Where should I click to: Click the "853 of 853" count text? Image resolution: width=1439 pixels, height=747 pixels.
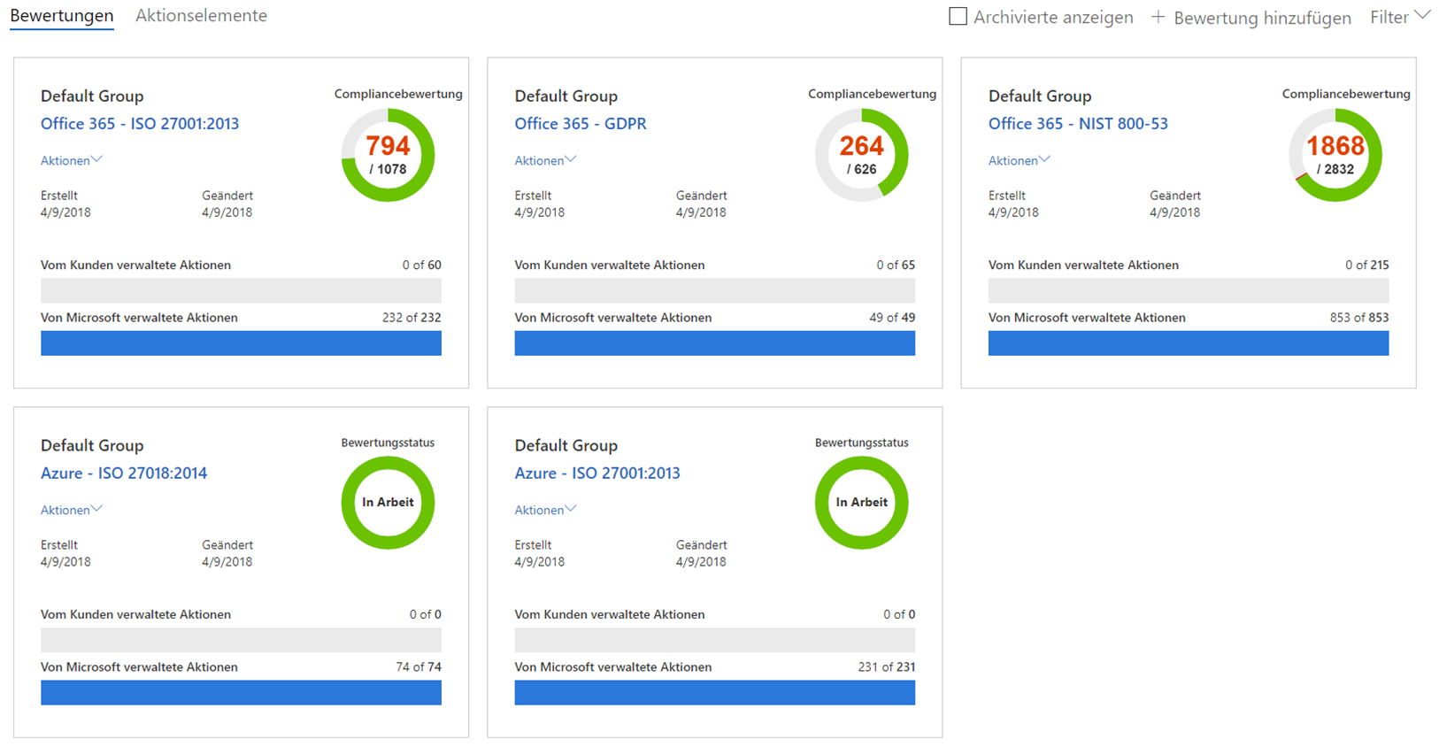(x=1359, y=318)
